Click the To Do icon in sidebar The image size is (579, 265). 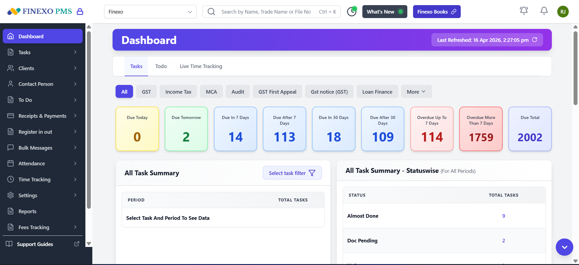click(x=11, y=100)
